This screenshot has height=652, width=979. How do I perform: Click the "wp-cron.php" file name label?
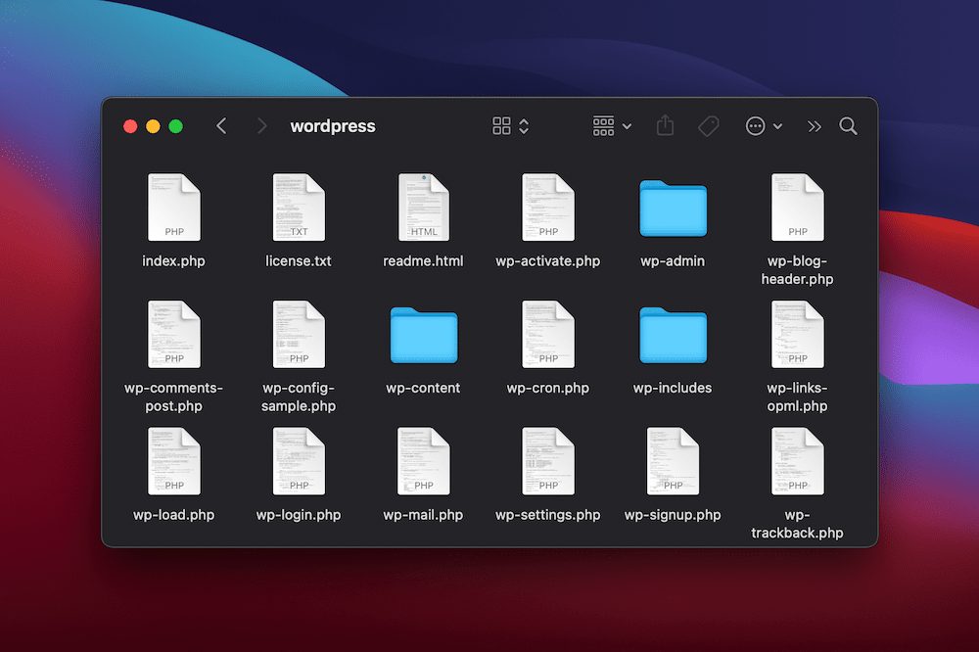click(548, 388)
